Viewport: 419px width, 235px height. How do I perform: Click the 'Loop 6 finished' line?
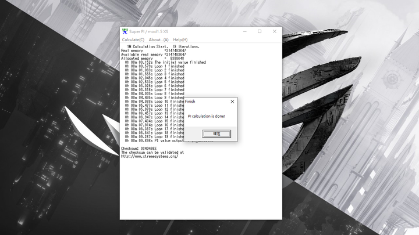[x=154, y=86]
